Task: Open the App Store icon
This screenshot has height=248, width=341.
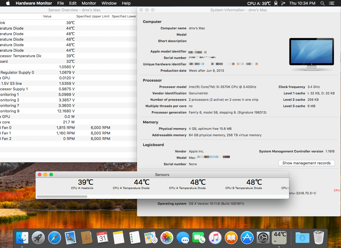Action: point(247,238)
